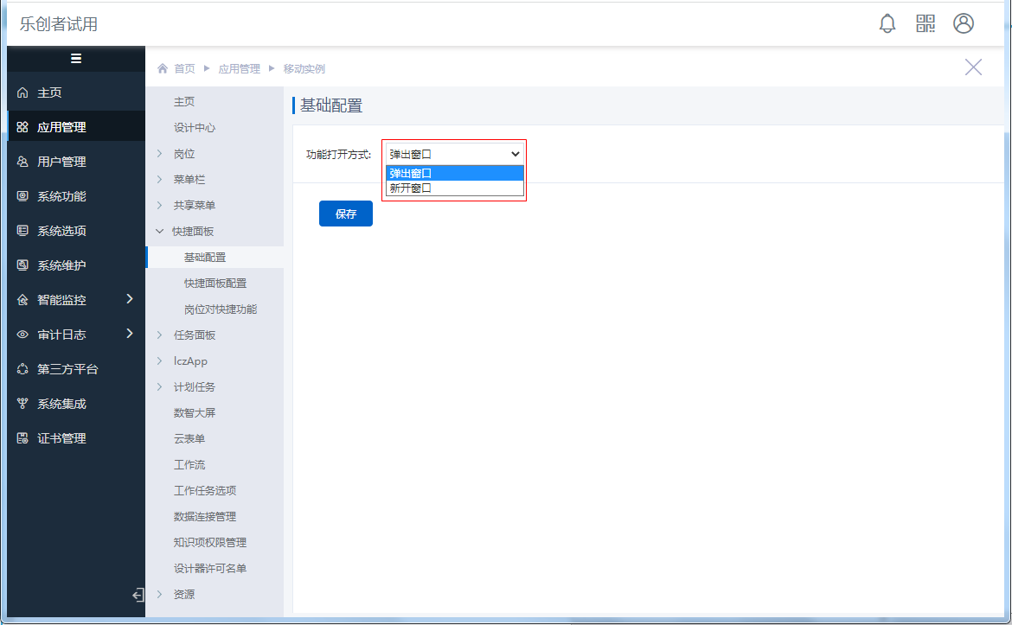Close the panel with the X icon

coord(973,67)
